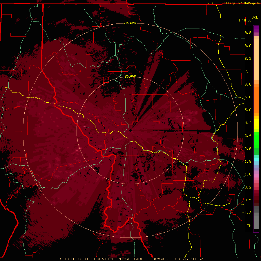Click the [PHAS] legend unit label
Image resolution: width=261 pixels, height=261 pixels.
point(245,20)
